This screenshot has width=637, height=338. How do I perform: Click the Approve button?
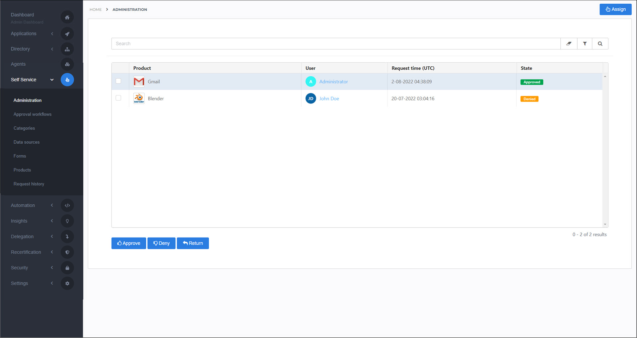(129, 243)
